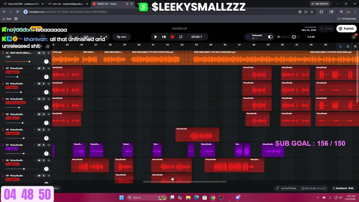Toggle the loop cycle icon
The height and width of the screenshot is (202, 359).
click(x=181, y=37)
